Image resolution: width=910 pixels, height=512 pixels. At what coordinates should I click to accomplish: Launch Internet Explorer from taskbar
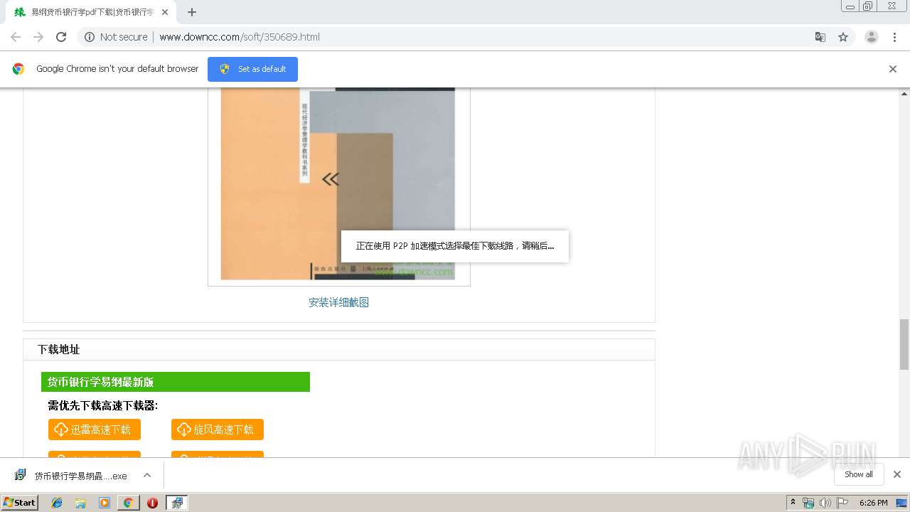tap(57, 503)
